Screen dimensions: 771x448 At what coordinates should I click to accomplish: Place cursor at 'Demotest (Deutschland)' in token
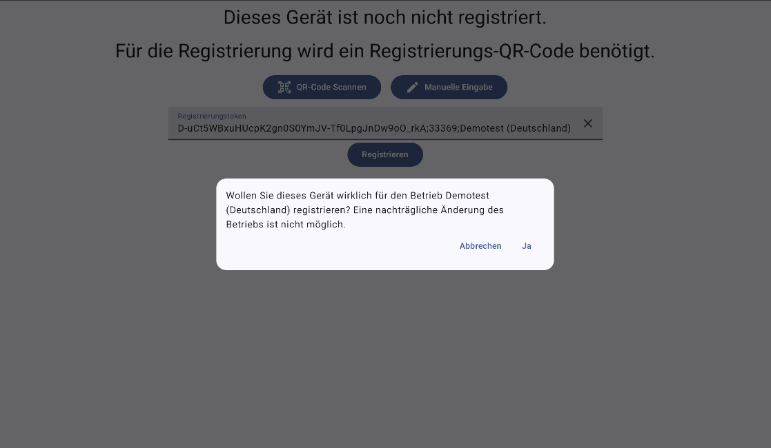516,129
